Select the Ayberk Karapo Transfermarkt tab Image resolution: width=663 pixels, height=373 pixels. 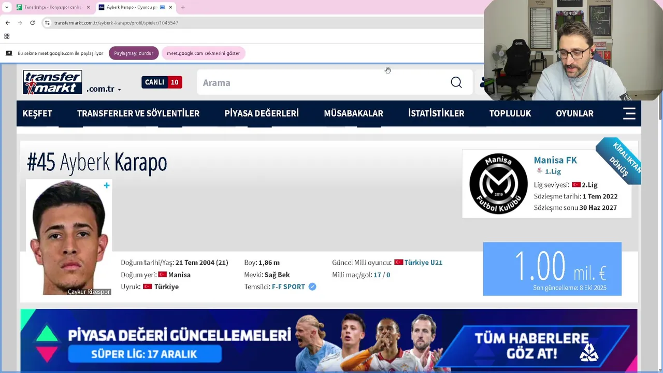tap(132, 7)
